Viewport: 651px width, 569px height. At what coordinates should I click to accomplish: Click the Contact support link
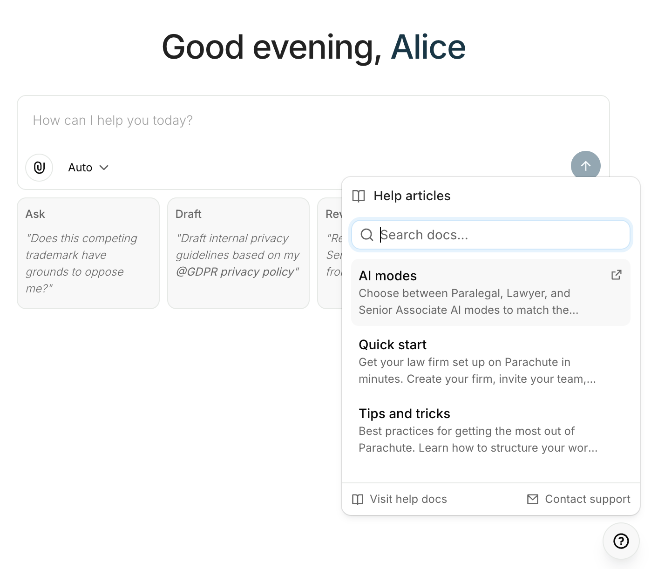click(587, 499)
